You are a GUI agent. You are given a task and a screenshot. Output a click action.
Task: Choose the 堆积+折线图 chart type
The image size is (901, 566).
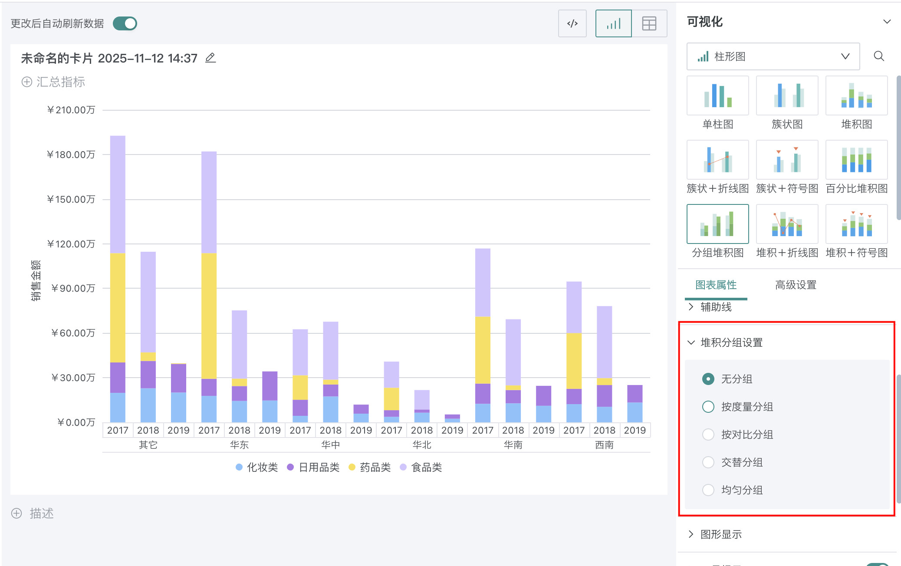787,224
